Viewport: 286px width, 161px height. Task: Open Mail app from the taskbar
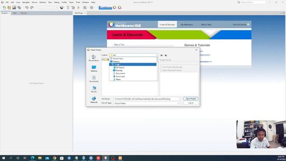click(47, 158)
